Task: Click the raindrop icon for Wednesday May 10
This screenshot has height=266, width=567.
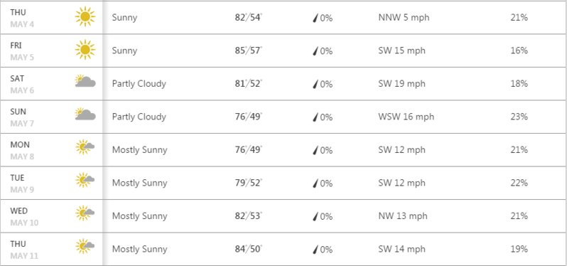Action: 315,216
